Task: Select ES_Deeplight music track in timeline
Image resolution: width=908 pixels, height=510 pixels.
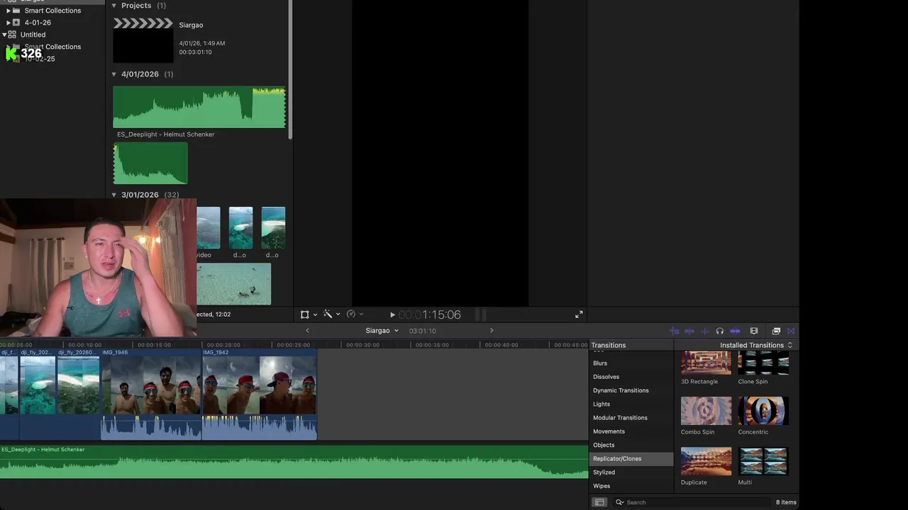Action: point(294,461)
